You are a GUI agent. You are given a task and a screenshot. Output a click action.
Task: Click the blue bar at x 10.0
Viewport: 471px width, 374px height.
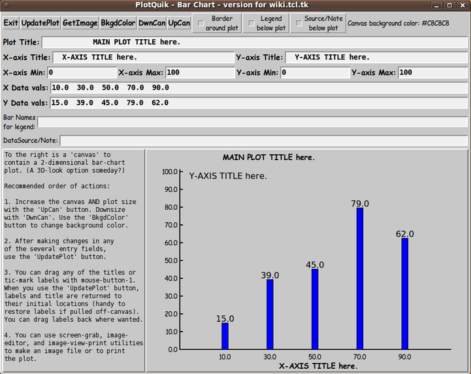[x=225, y=336]
